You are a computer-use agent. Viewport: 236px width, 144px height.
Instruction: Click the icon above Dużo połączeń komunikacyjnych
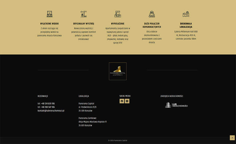pos(152,14)
